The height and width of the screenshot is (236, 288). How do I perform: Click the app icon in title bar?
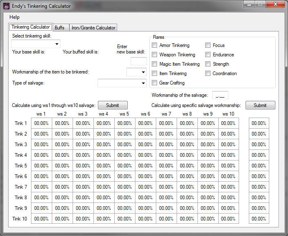point(6,6)
